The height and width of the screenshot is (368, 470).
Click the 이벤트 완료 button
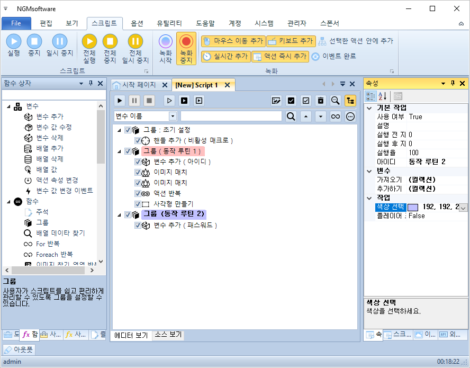333,56
